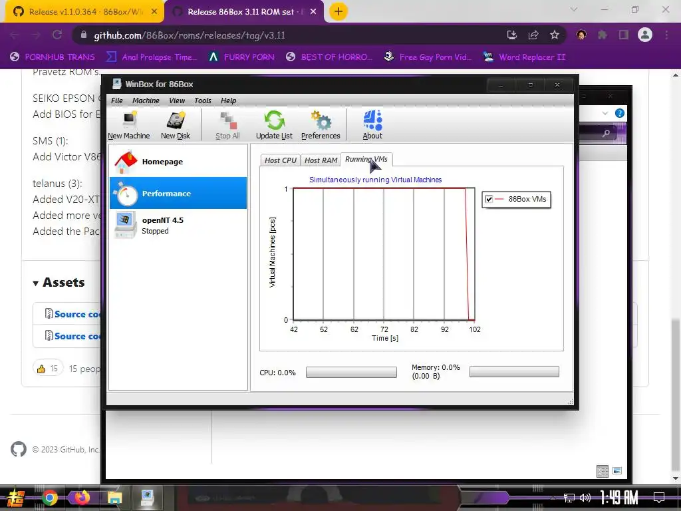Image resolution: width=681 pixels, height=511 pixels.
Task: Open the BEST OF HORRO... bookmark
Action: click(x=329, y=57)
